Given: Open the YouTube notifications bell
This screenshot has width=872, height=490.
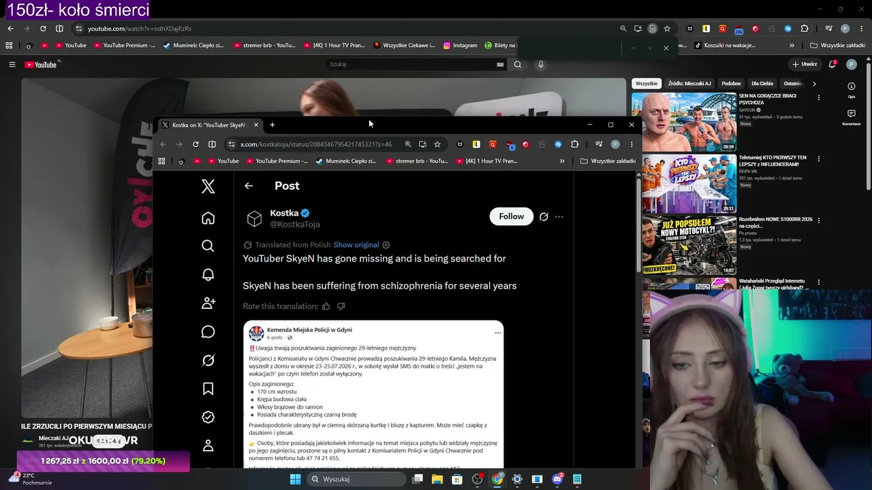Looking at the screenshot, I should (832, 65).
